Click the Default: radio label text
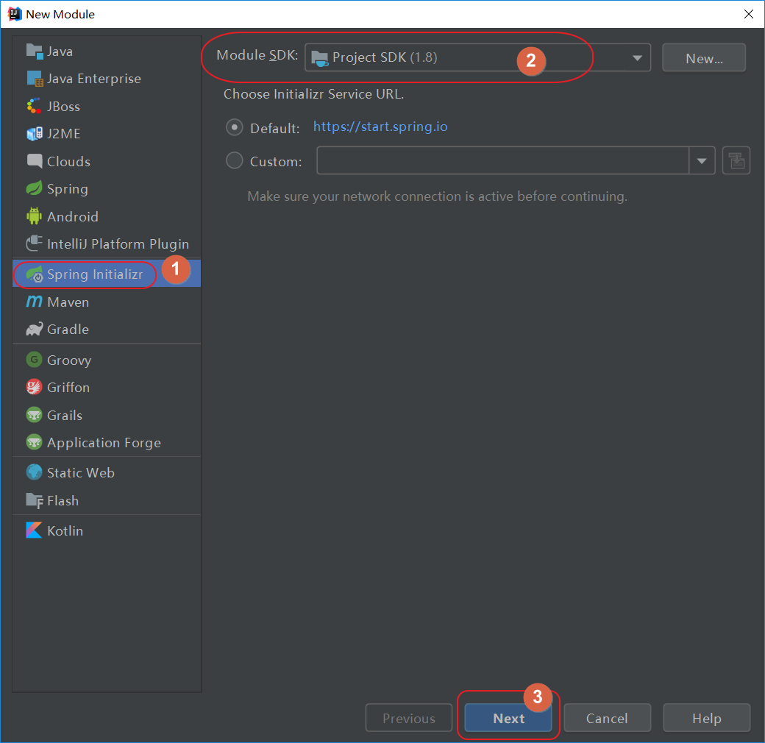Screen dimensions: 765x743 (274, 128)
